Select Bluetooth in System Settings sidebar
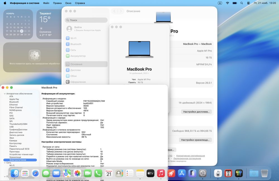279x181 pixels. tap(86, 44)
